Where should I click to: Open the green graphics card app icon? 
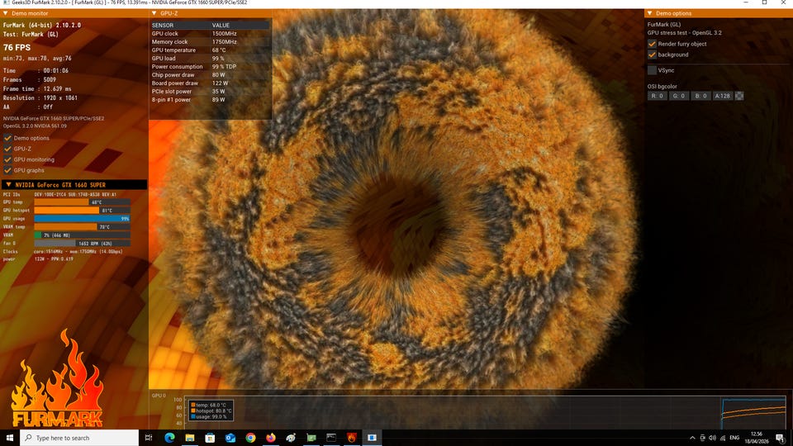tap(311, 438)
